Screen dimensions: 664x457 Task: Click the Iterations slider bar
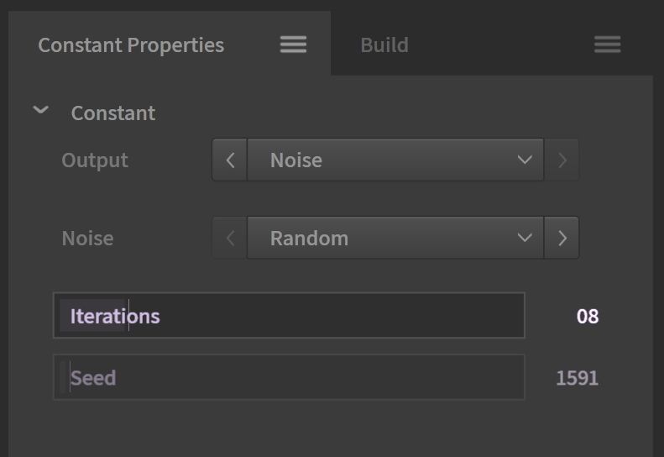pos(289,315)
